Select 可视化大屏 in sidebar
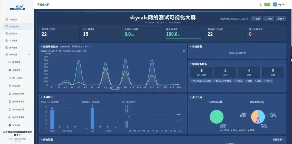 (x=18, y=26)
